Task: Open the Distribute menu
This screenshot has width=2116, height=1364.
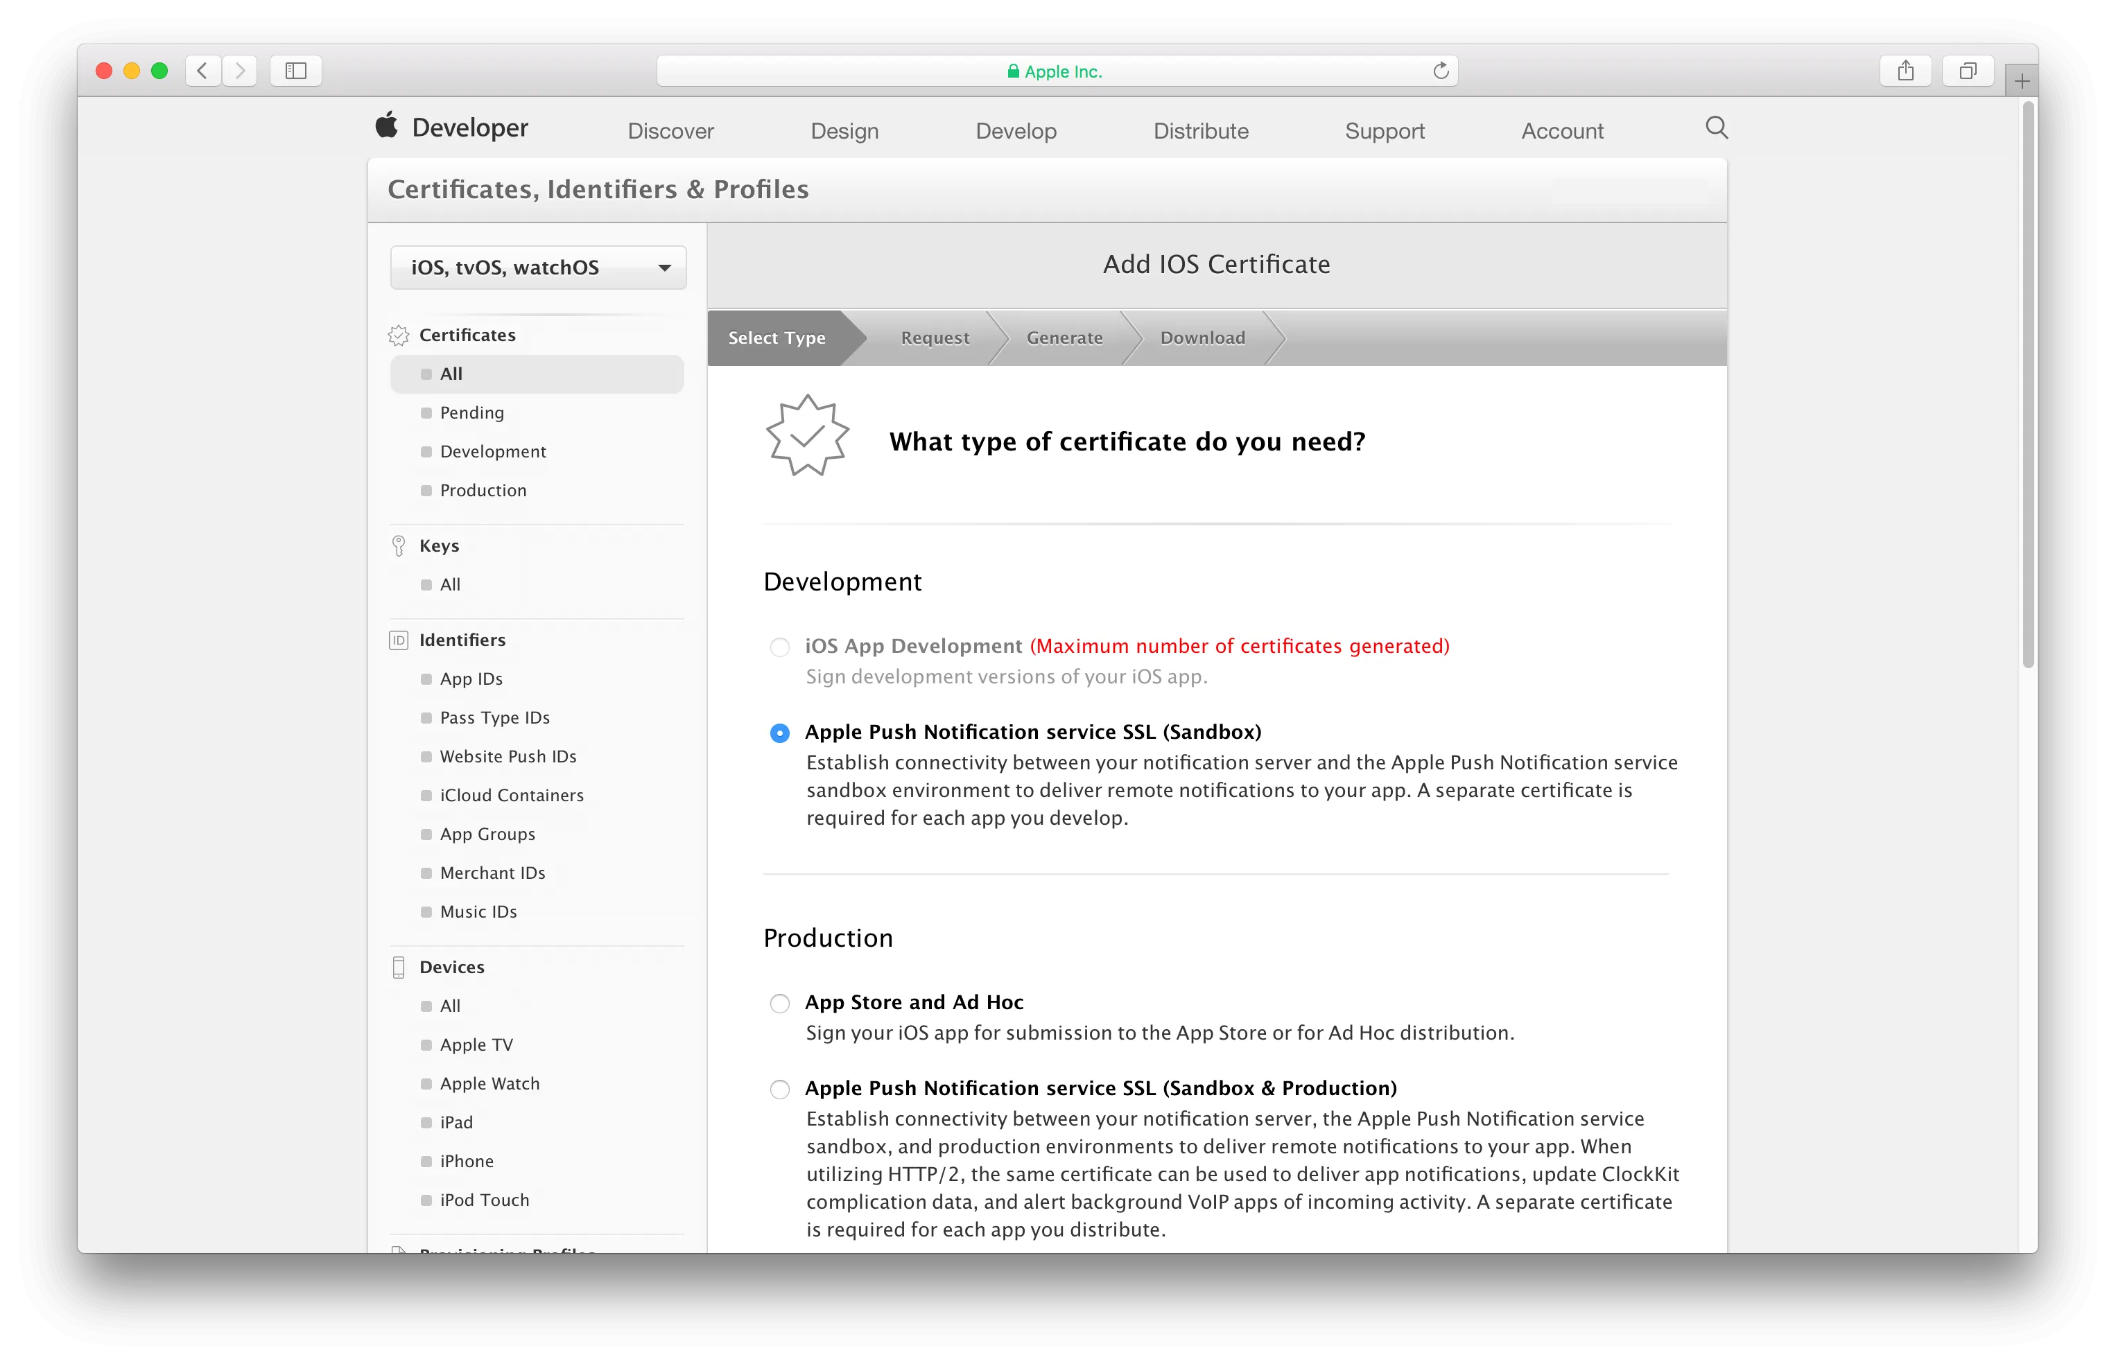Action: coord(1200,131)
